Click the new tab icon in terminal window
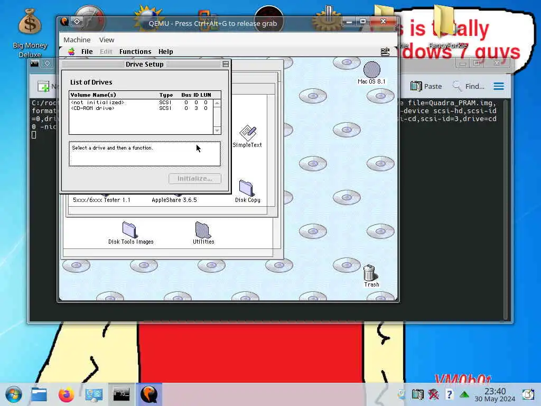The image size is (541, 406). pyautogui.click(x=43, y=86)
